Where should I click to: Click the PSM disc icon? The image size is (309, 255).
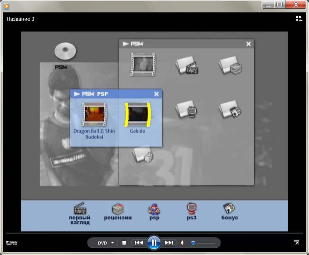65,51
